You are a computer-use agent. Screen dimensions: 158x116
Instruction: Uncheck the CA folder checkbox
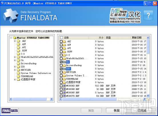tap(61, 62)
